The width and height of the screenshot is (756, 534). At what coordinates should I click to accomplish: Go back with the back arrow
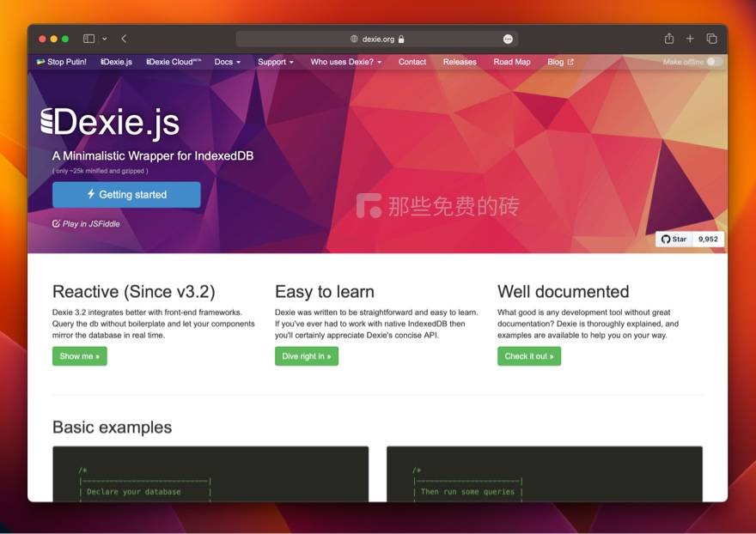pos(124,39)
